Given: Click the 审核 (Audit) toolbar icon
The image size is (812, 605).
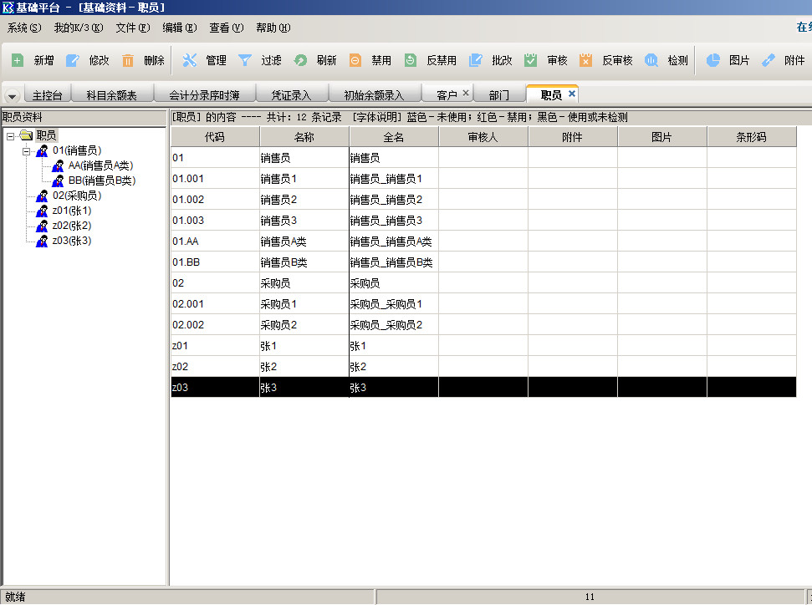Looking at the screenshot, I should (530, 60).
